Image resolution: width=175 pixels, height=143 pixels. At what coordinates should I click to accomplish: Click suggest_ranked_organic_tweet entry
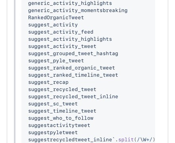click(72, 68)
